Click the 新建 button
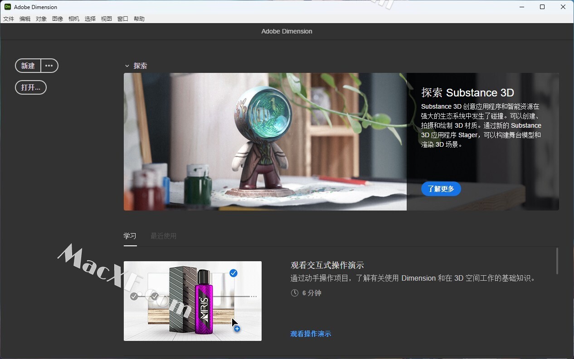Viewport: 574px width, 359px height. [x=28, y=66]
